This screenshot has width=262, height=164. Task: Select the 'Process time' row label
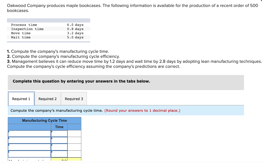click(24, 25)
